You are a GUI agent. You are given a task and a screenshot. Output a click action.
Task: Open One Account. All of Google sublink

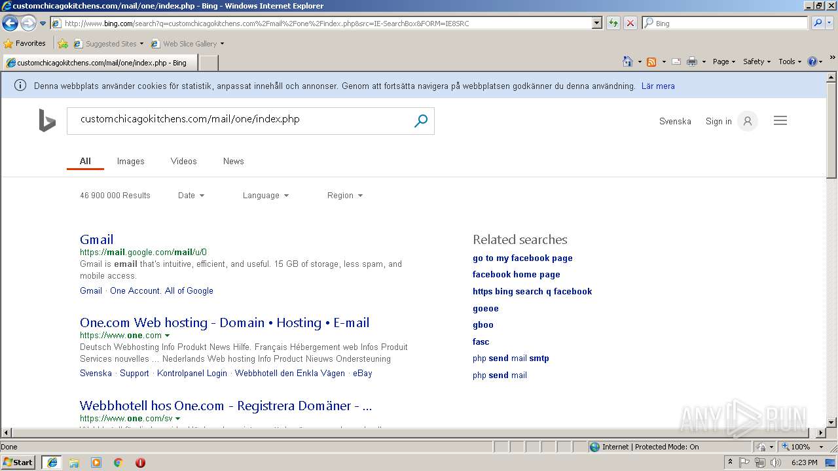(162, 291)
